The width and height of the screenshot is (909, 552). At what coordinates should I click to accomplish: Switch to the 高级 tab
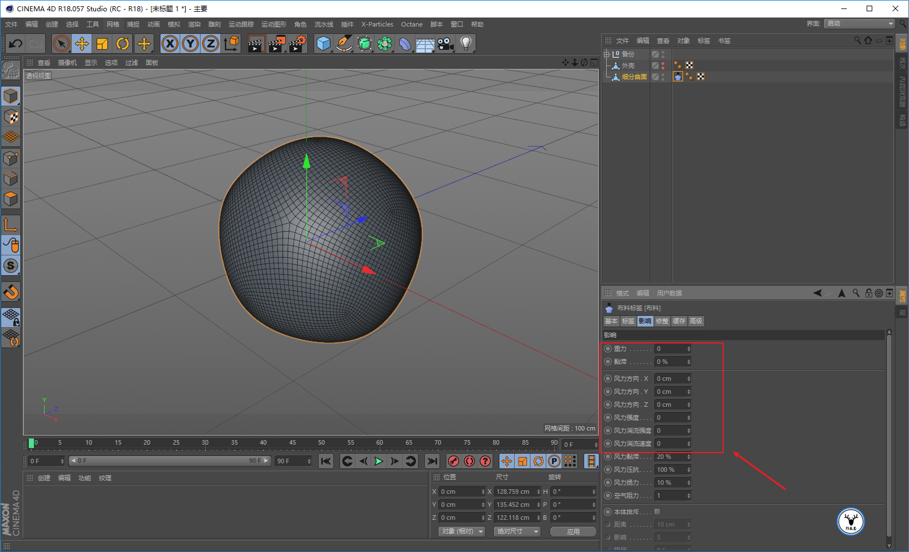(x=696, y=321)
